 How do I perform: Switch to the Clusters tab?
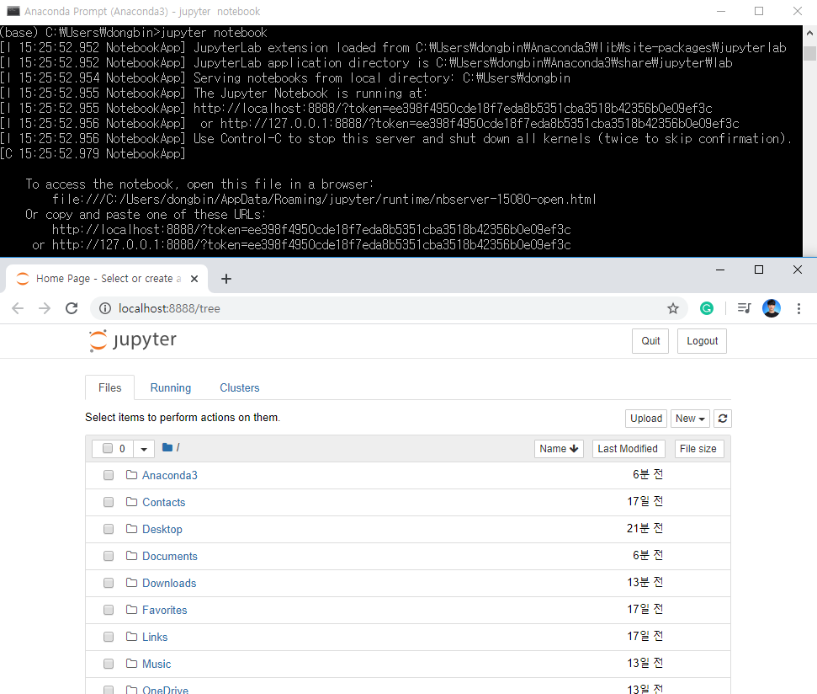[239, 387]
